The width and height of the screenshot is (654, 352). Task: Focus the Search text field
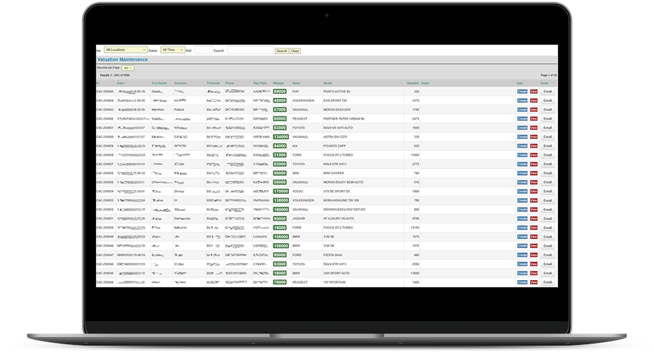250,50
